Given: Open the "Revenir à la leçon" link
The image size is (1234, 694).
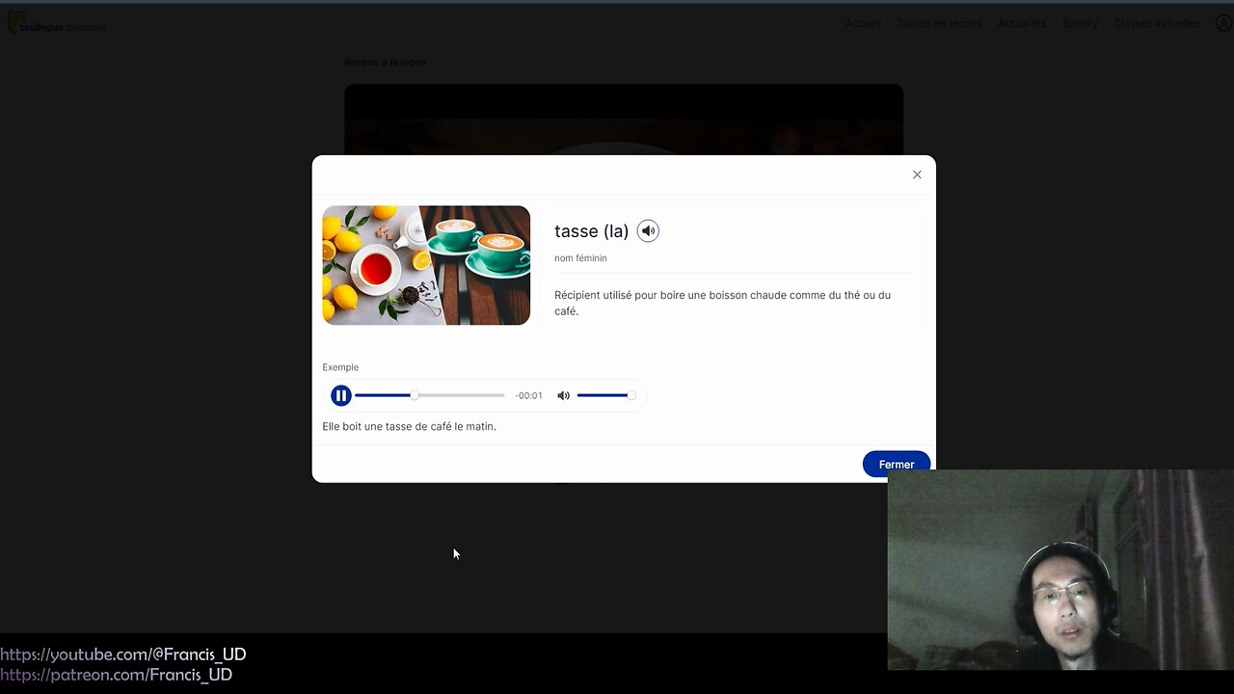Looking at the screenshot, I should tap(386, 62).
